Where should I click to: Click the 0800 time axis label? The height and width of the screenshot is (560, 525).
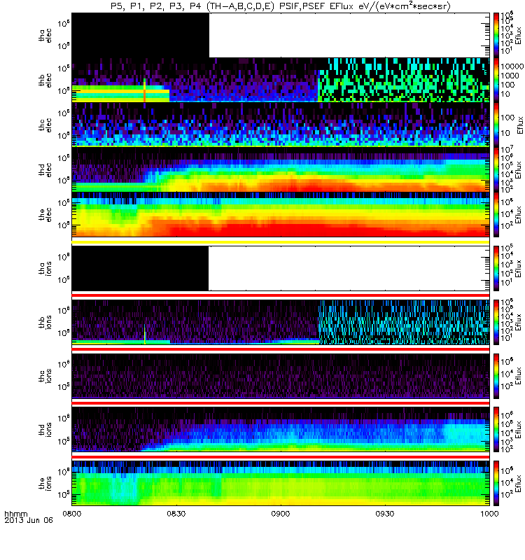(72, 514)
